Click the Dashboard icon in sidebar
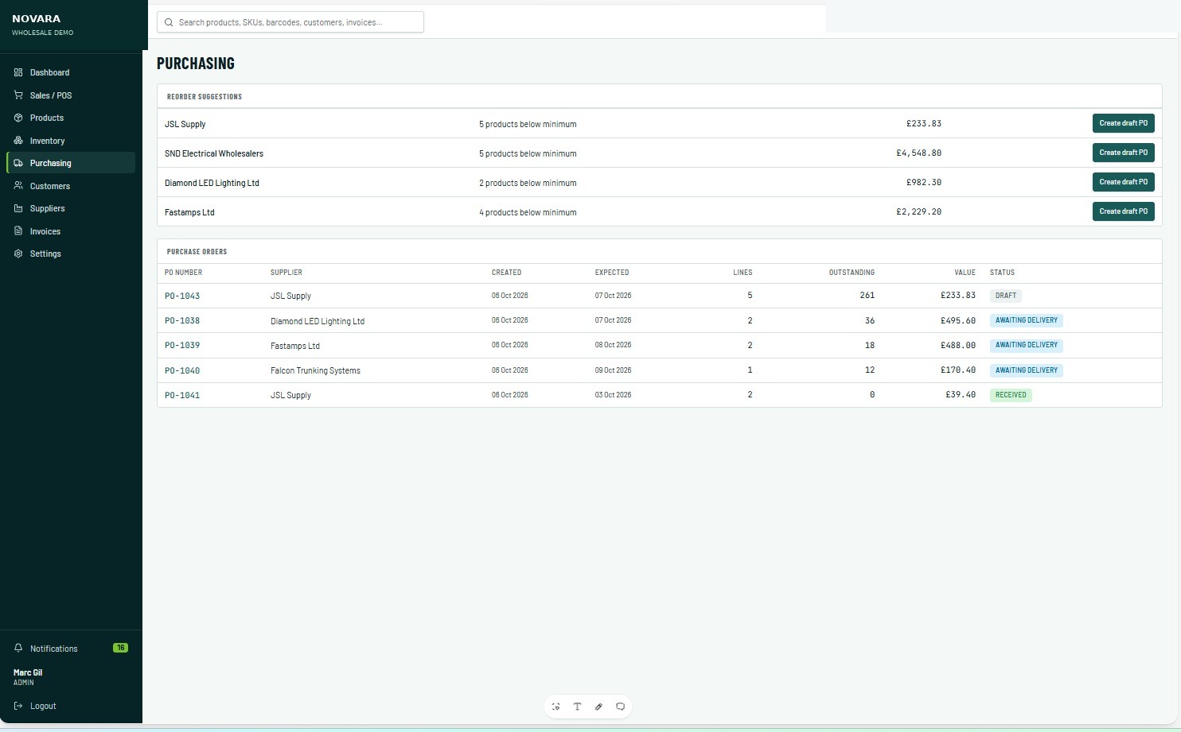Viewport: 1181px width, 732px height. (18, 72)
